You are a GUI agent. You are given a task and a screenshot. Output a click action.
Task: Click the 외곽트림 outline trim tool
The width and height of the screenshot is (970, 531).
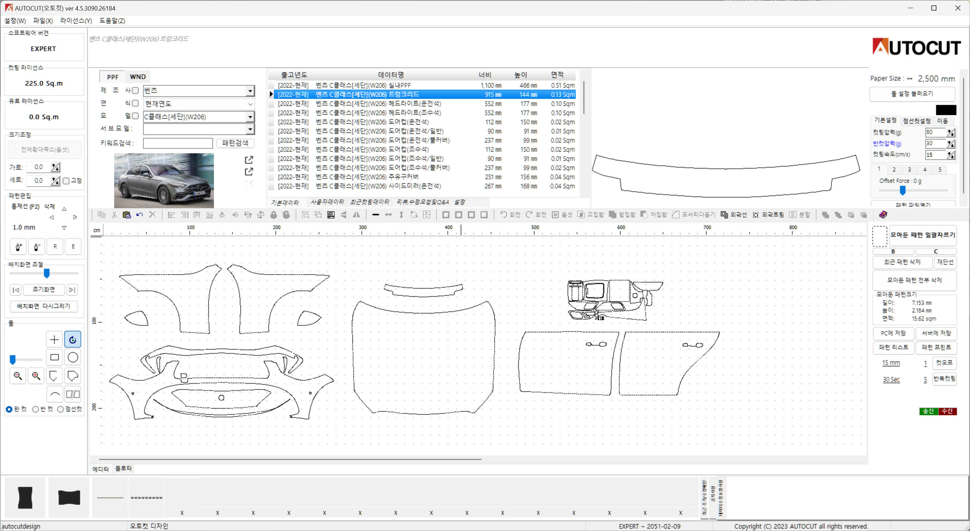[x=768, y=215]
